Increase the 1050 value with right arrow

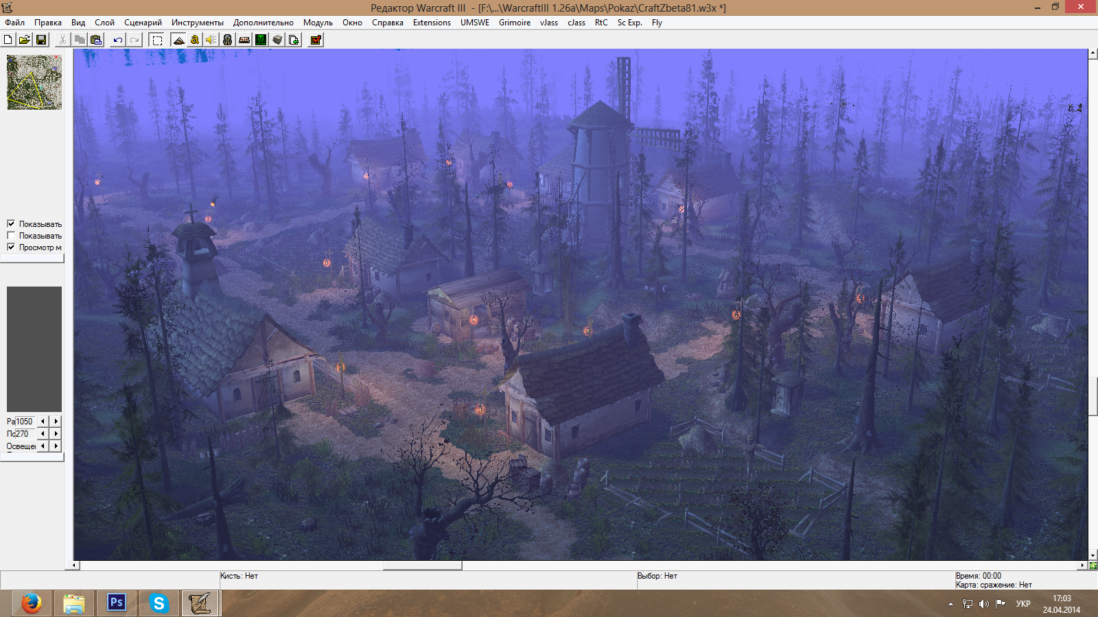click(x=56, y=422)
